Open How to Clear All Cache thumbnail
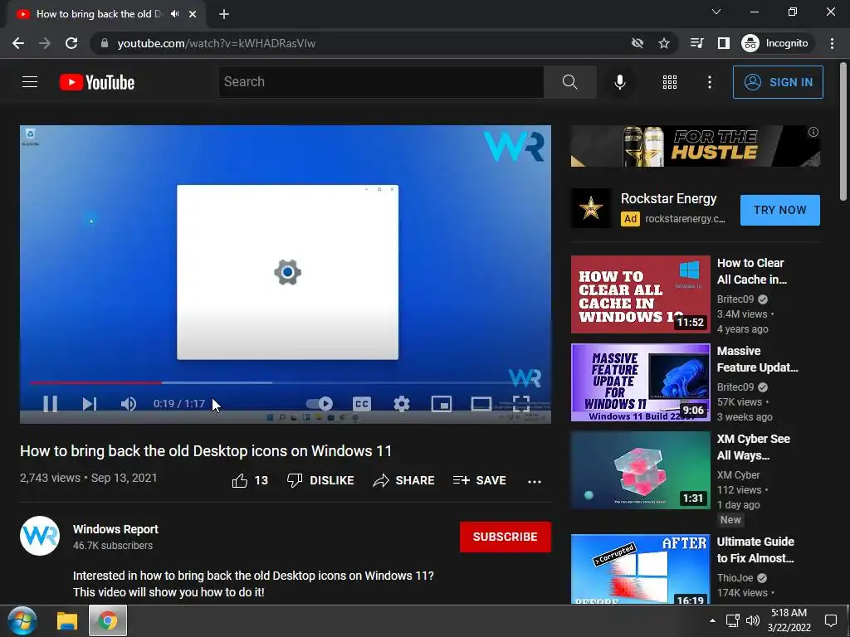 coord(640,294)
